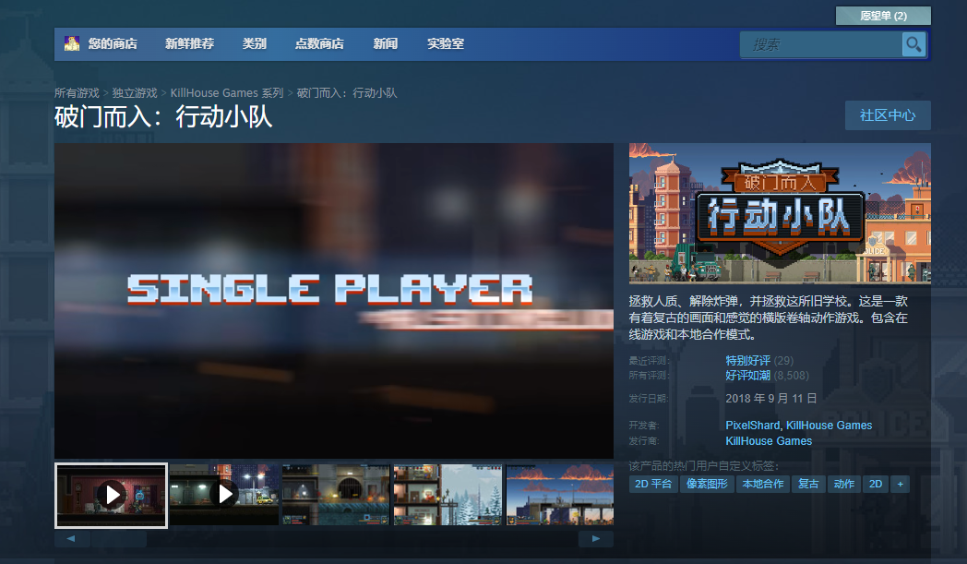
Task: Open the 新闻 menu item
Action: coord(386,43)
